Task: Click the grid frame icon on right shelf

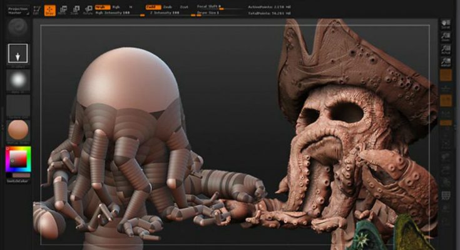Action: (x=446, y=195)
